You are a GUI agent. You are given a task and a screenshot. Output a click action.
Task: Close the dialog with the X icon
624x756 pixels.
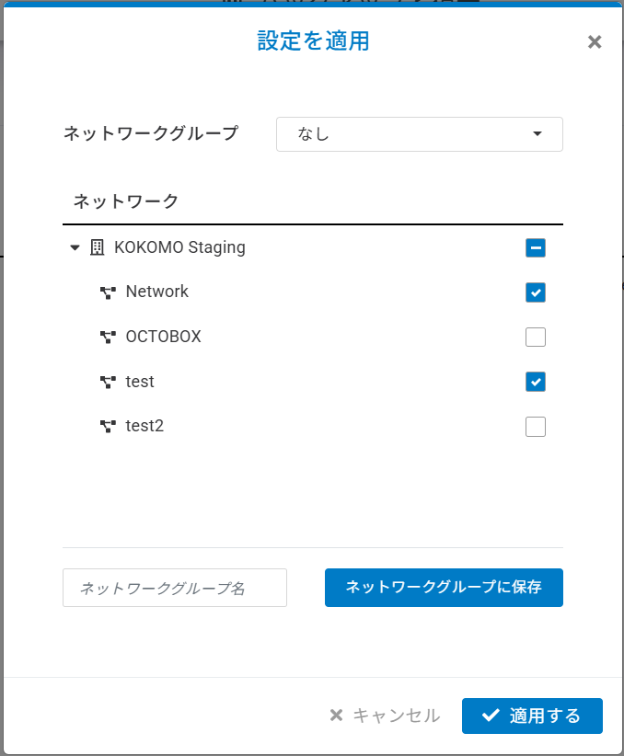click(x=595, y=41)
